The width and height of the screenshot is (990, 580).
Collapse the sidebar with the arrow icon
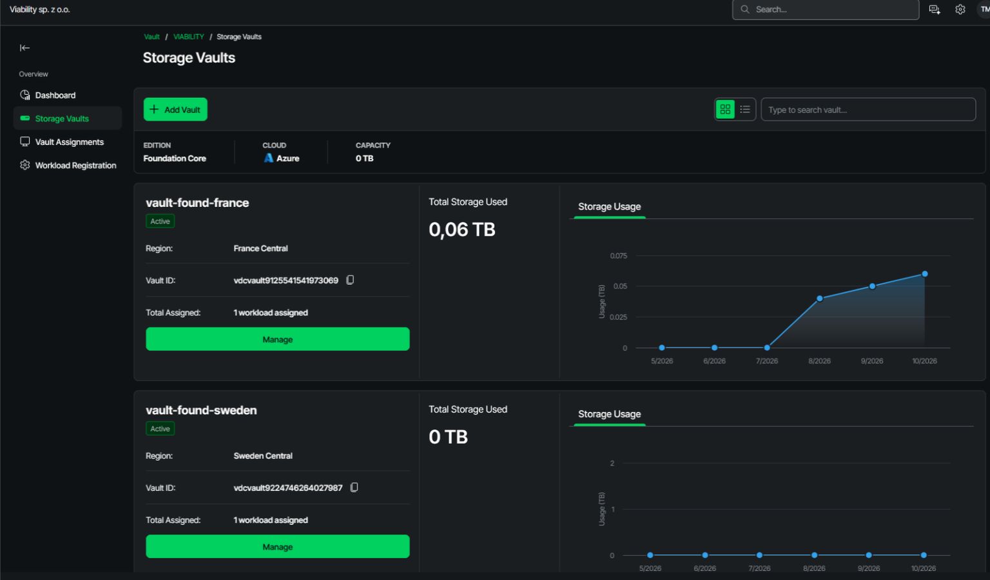(24, 48)
